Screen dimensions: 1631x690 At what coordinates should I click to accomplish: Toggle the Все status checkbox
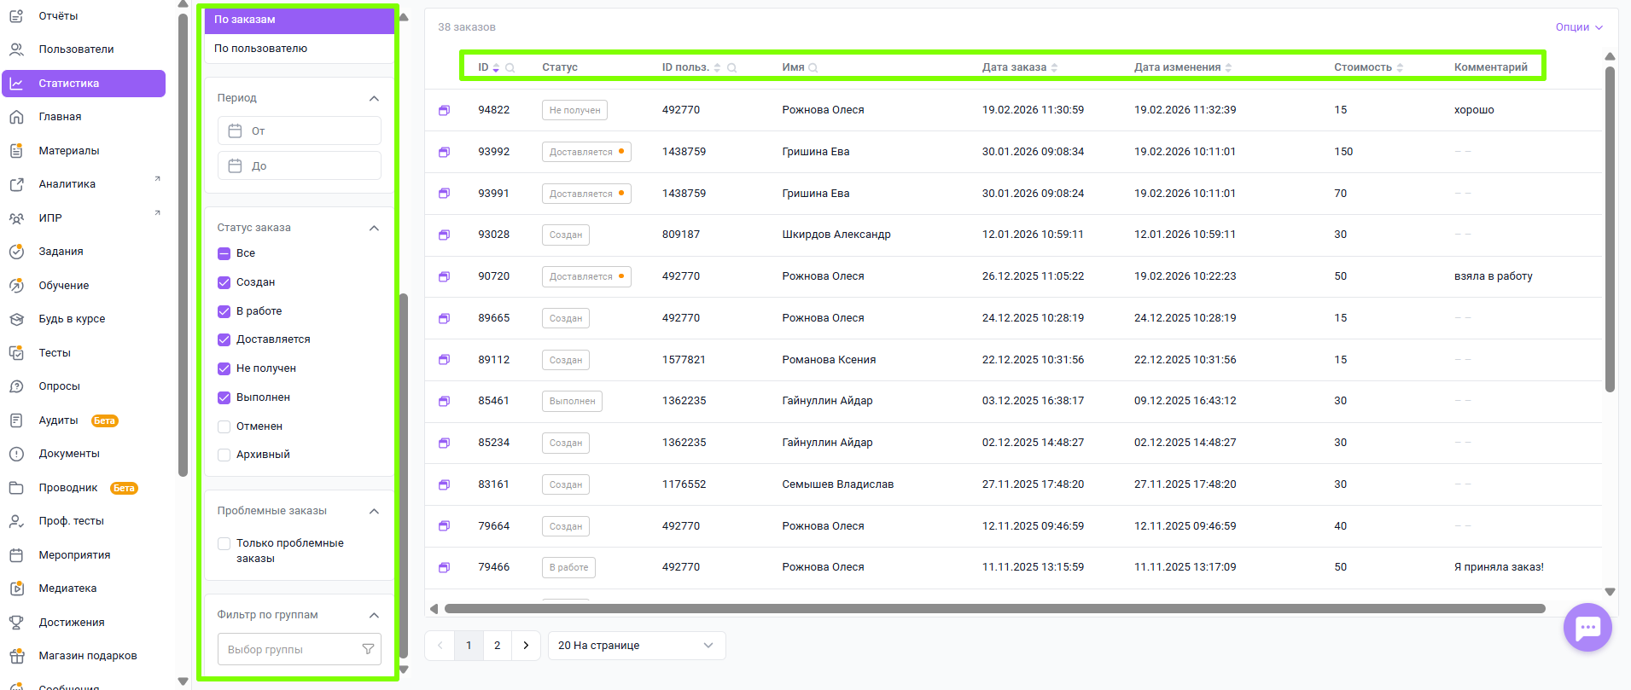[x=224, y=253]
